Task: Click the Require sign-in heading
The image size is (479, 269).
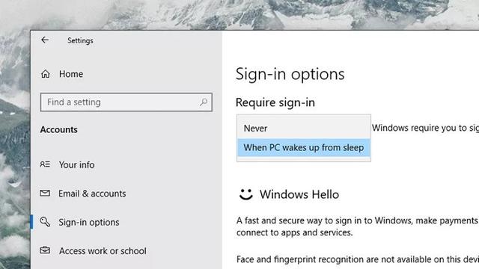Action: coord(275,102)
